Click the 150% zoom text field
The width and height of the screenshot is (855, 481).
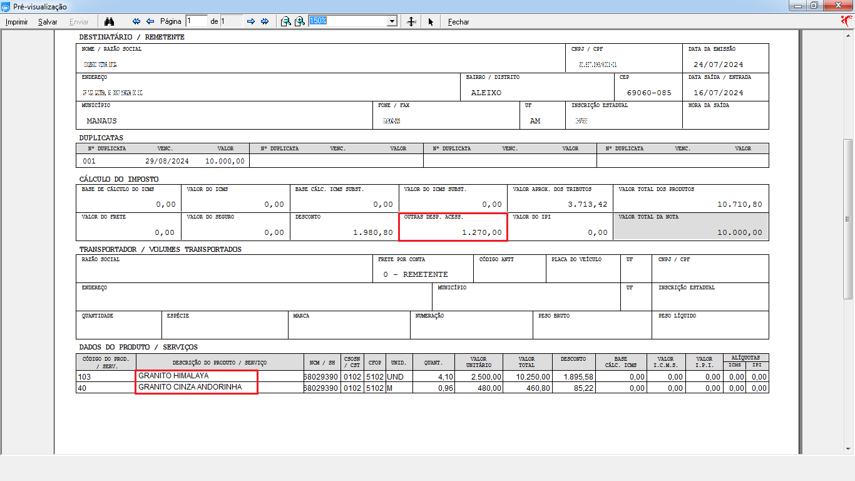click(348, 21)
